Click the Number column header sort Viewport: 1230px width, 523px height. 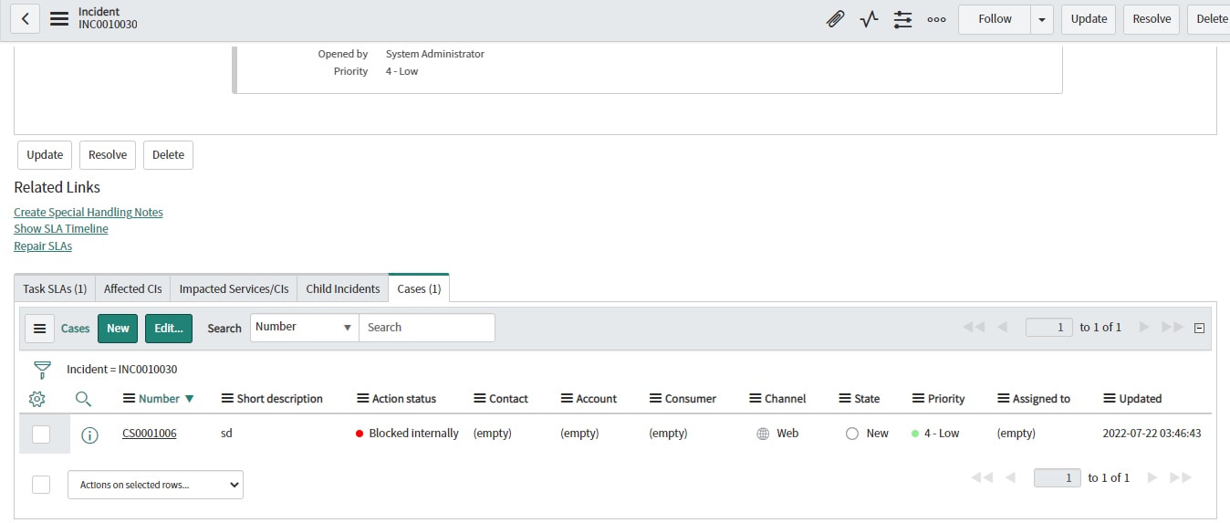[x=159, y=399]
